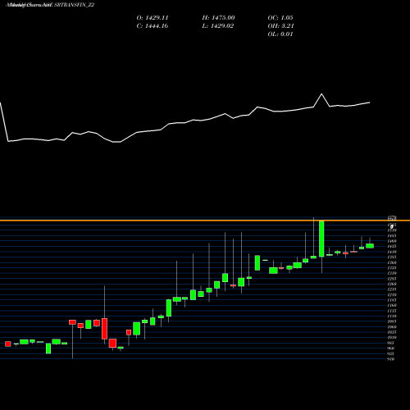
Task: Click the OH: 3.21 reading
Action: click(280, 26)
